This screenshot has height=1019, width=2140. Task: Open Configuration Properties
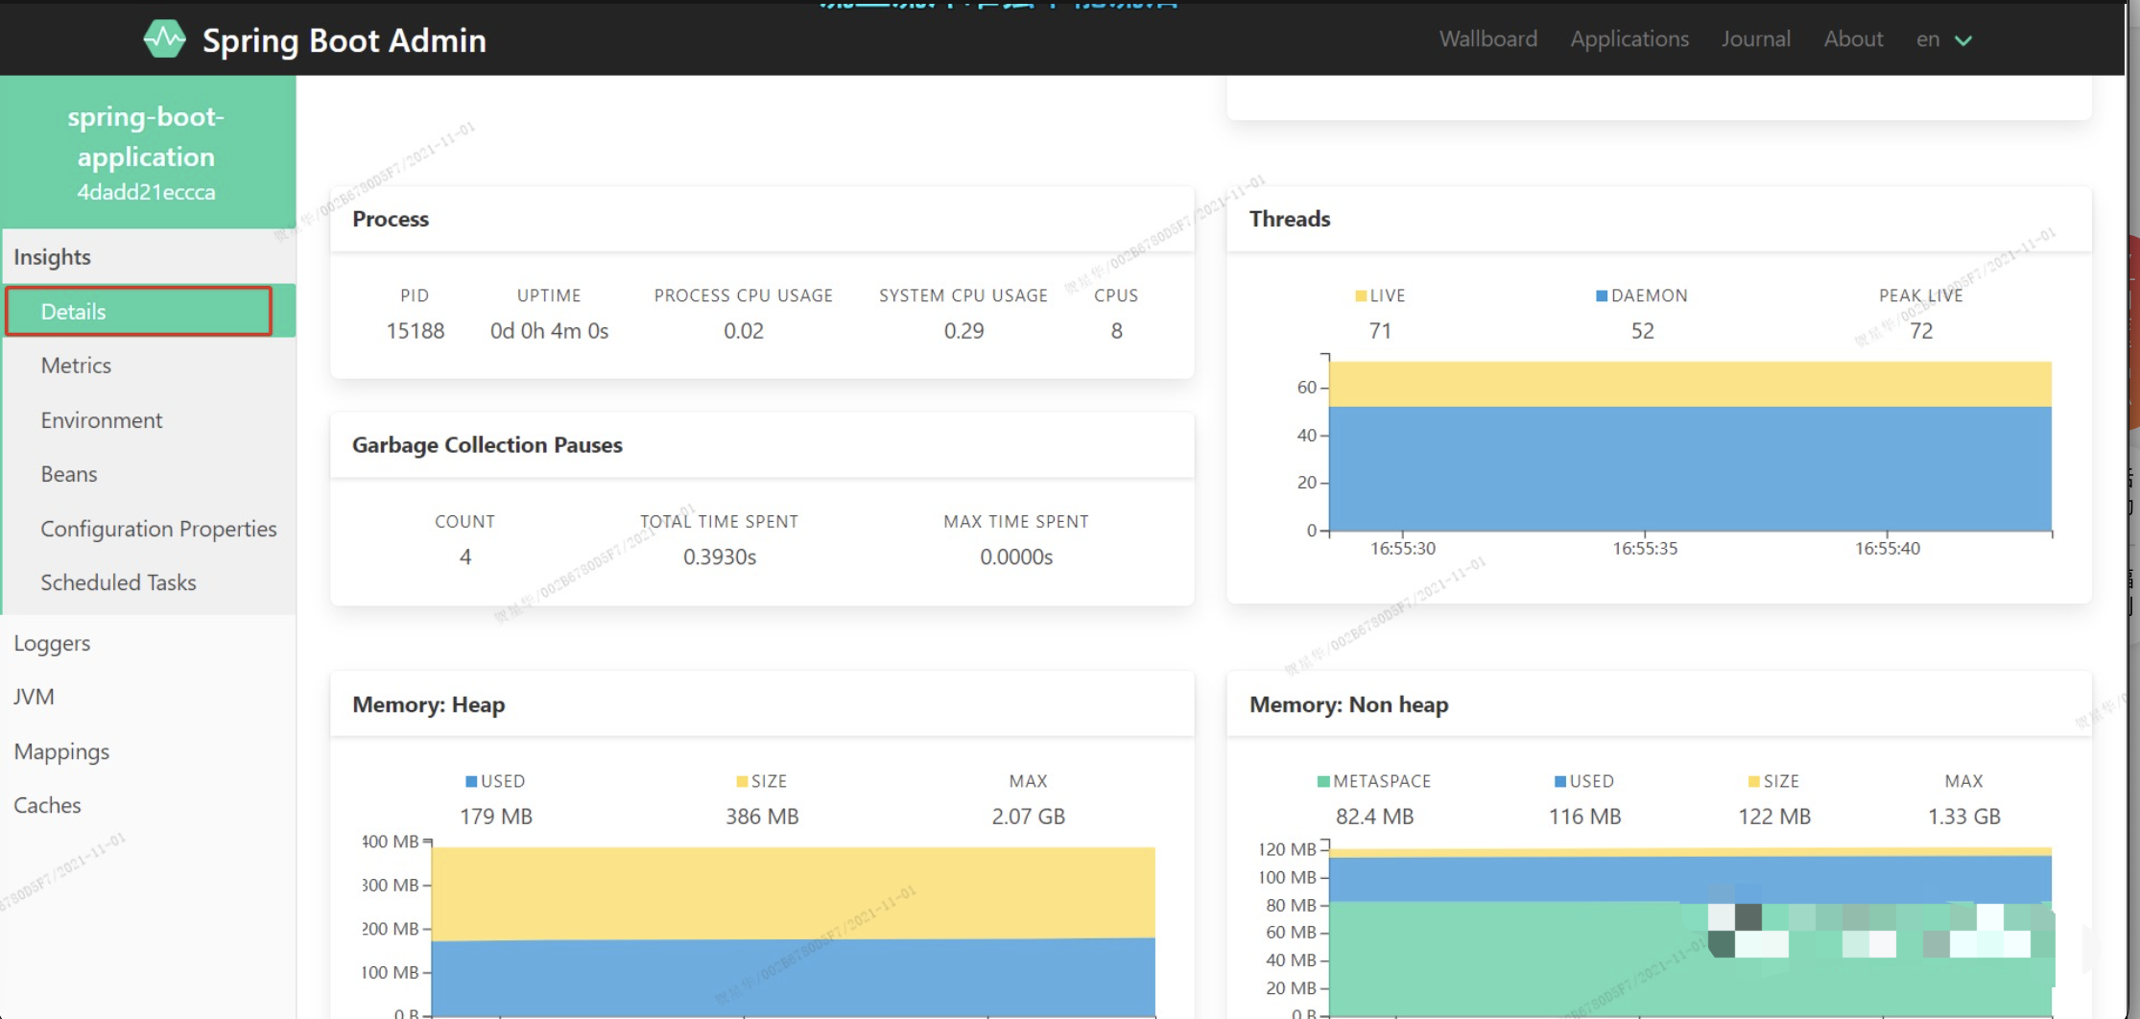pyautogui.click(x=158, y=529)
